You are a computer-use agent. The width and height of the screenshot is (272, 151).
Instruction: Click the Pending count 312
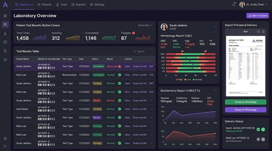[x=56, y=38]
